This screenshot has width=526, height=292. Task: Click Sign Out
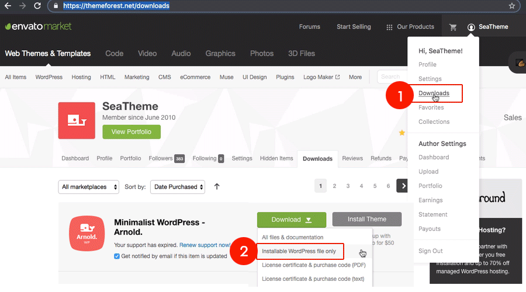[431, 251]
